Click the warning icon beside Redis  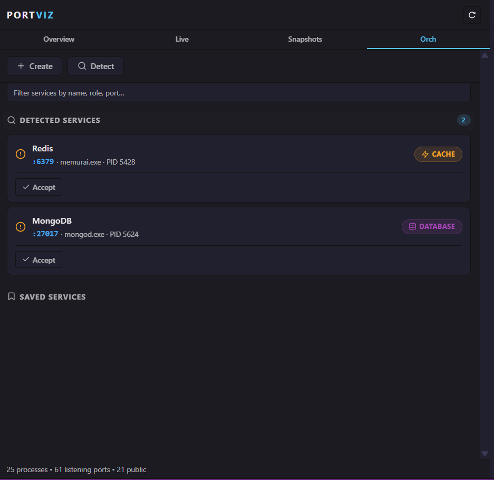point(20,154)
